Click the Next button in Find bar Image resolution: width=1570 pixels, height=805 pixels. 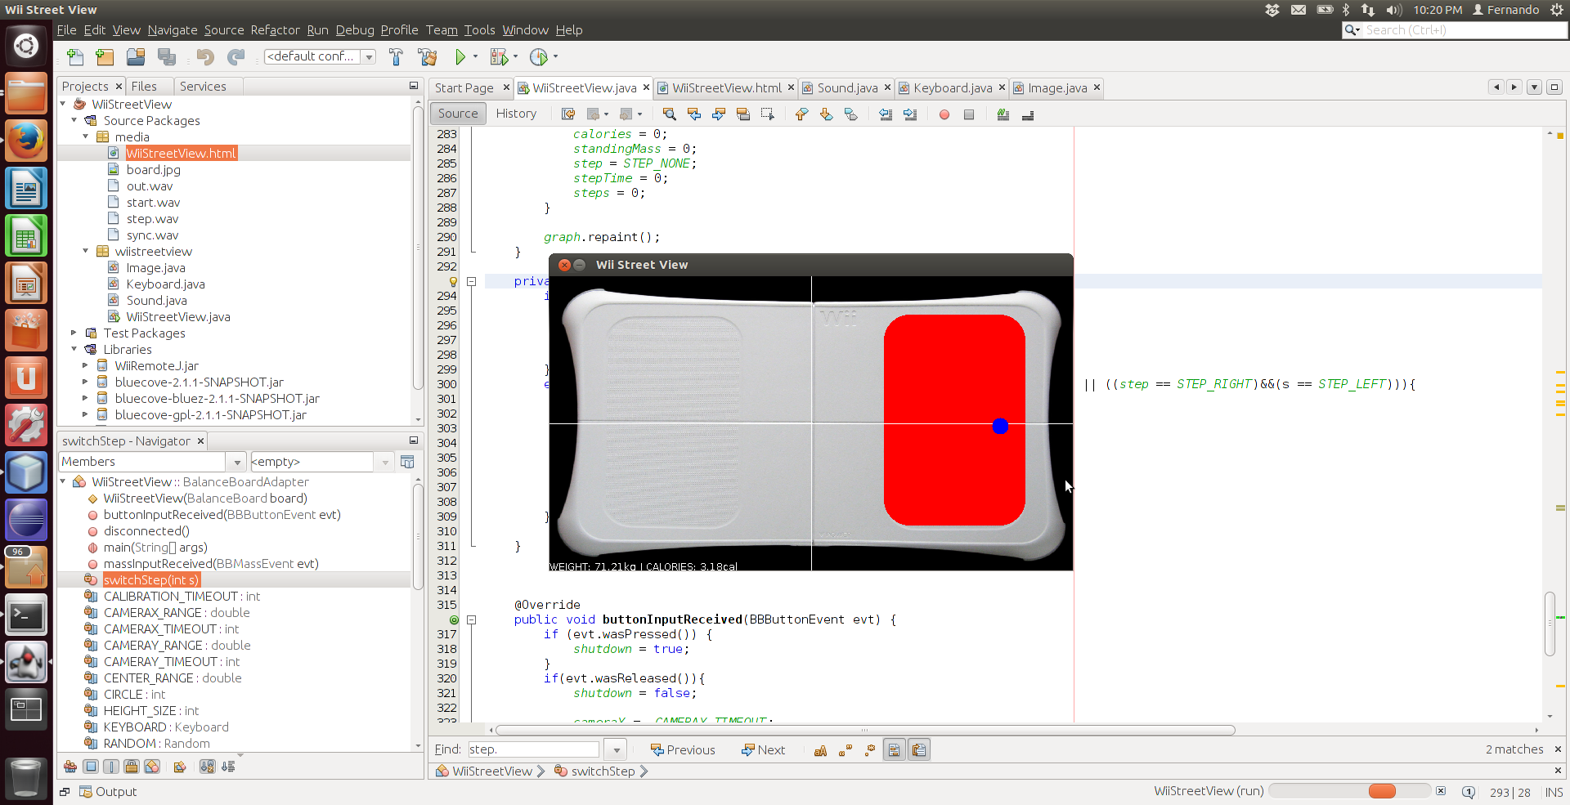(763, 750)
